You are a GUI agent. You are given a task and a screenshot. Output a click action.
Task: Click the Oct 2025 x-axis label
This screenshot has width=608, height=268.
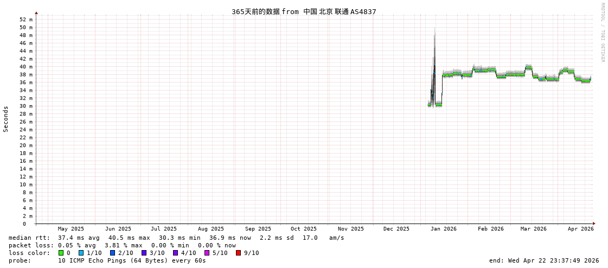point(303,229)
